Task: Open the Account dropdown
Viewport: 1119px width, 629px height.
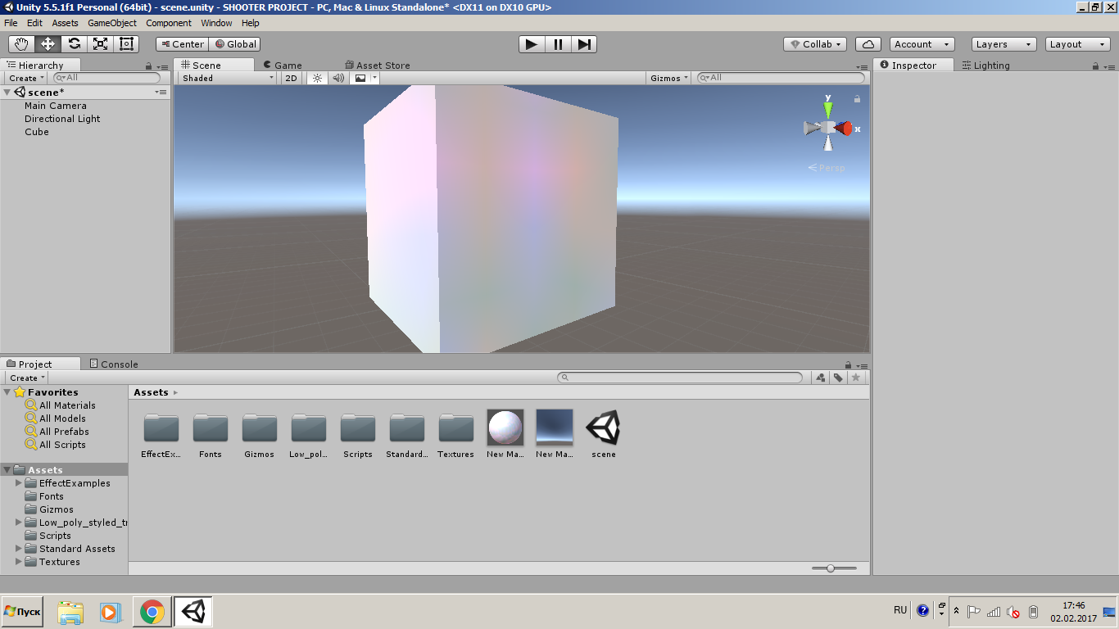Action: pyautogui.click(x=922, y=44)
